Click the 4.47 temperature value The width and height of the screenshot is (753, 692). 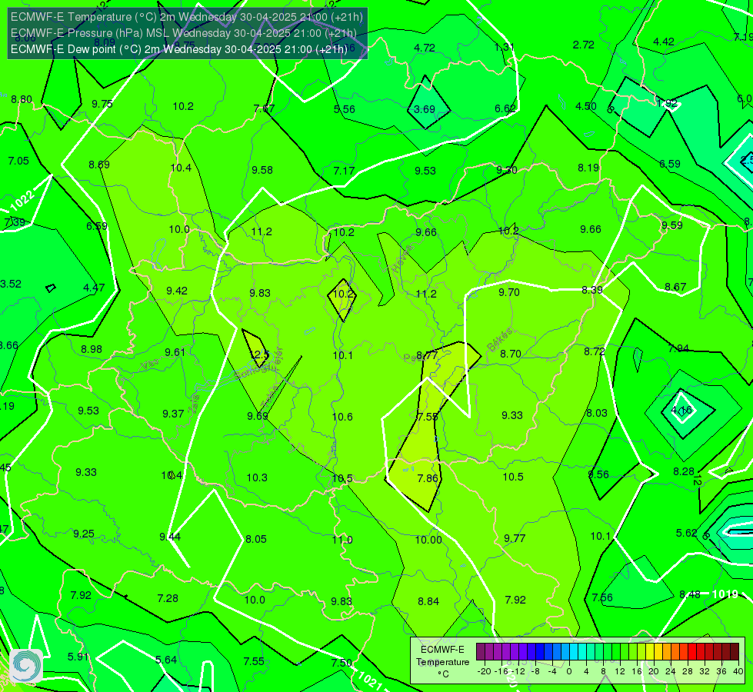click(x=94, y=288)
